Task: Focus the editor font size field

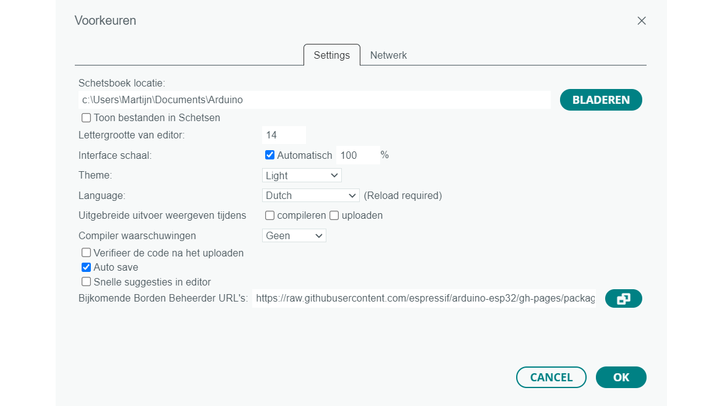Action: (x=284, y=135)
